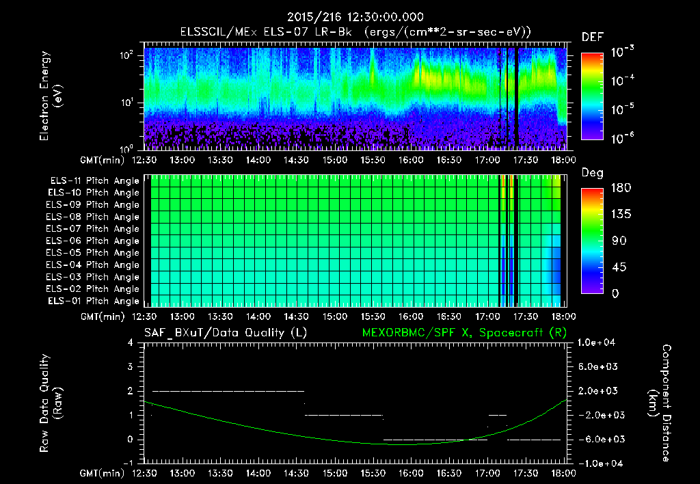The height and width of the screenshot is (484, 700).
Task: Select the ELS-01 Pitch Angle row label
Action: click(94, 301)
